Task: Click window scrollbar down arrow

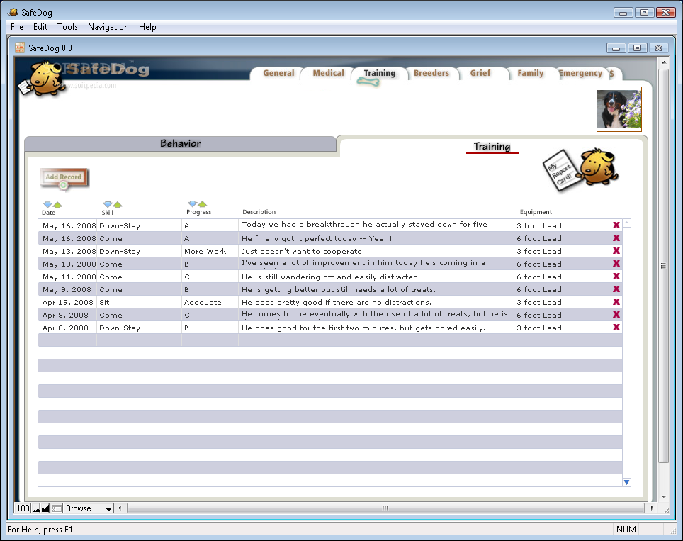Action: click(663, 496)
